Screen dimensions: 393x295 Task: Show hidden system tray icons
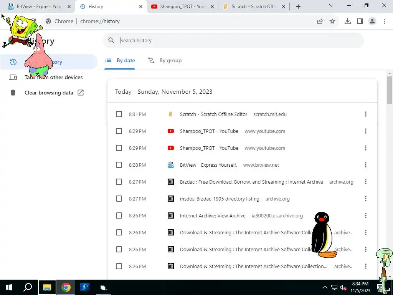click(x=325, y=287)
